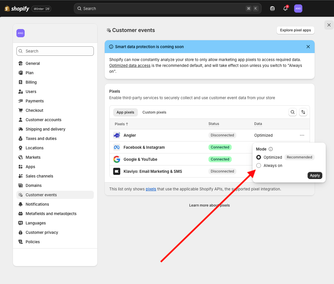The image size is (334, 284).
Task: Click the Facebook & Instagram Meta logo
Action: point(117,147)
